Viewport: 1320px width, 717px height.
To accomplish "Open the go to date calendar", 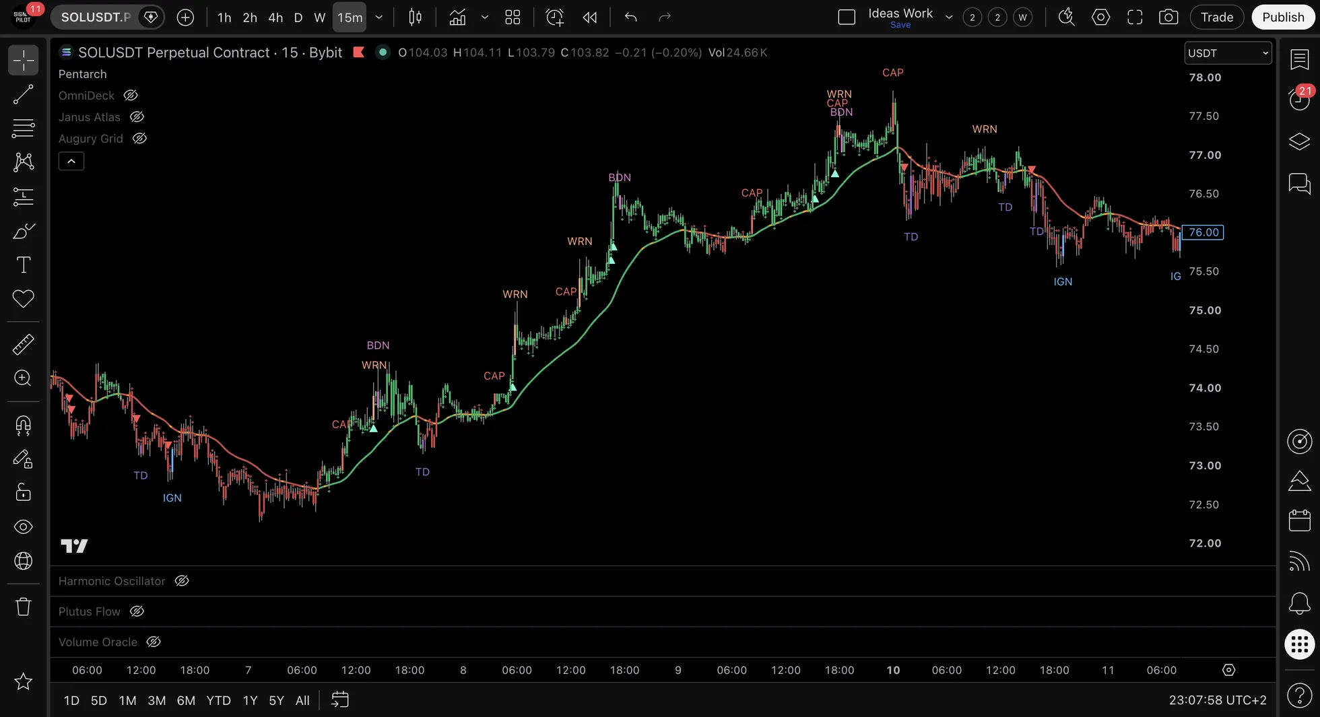I will pyautogui.click(x=340, y=700).
